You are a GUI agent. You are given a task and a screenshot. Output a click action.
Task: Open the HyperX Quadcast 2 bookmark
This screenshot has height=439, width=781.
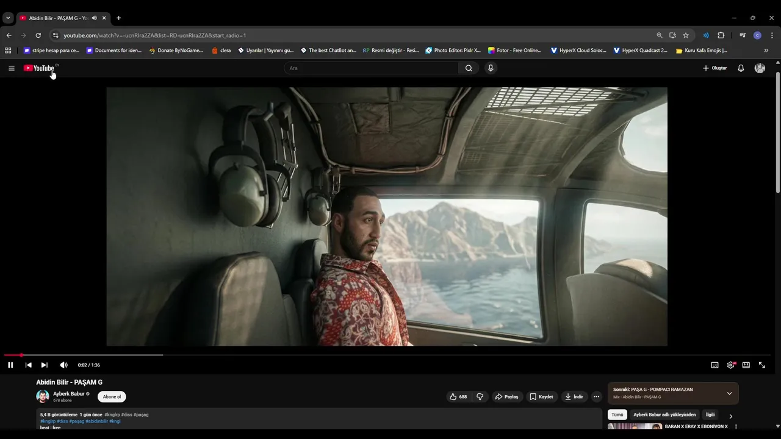641,51
